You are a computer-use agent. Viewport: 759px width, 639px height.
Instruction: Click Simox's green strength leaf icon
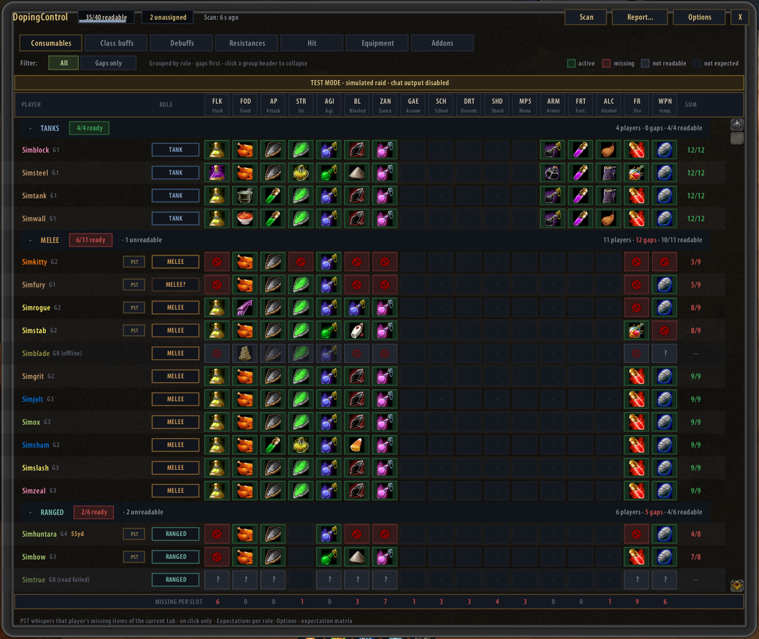301,422
